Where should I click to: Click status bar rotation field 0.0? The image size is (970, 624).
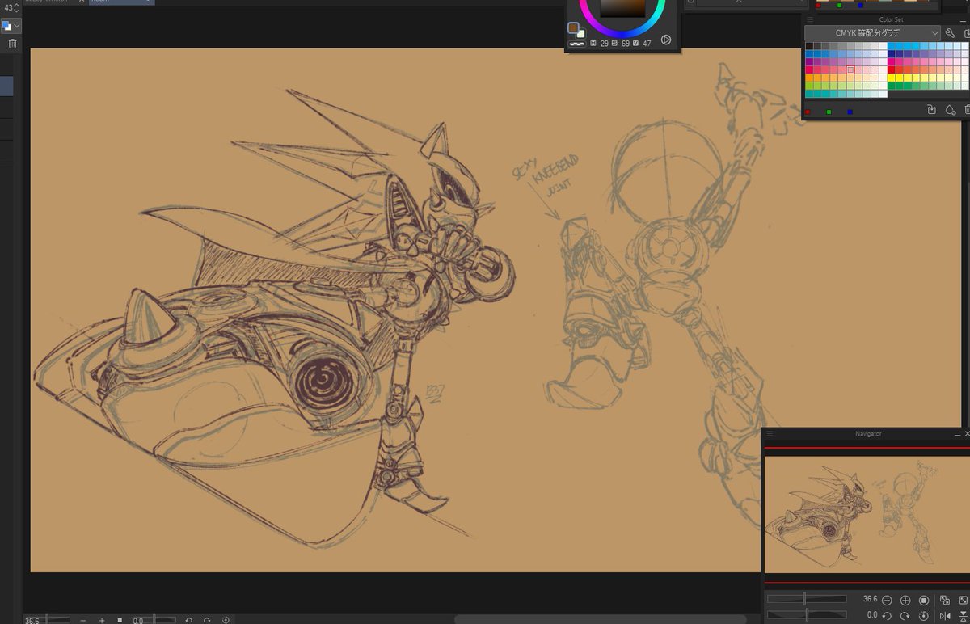pos(138,620)
